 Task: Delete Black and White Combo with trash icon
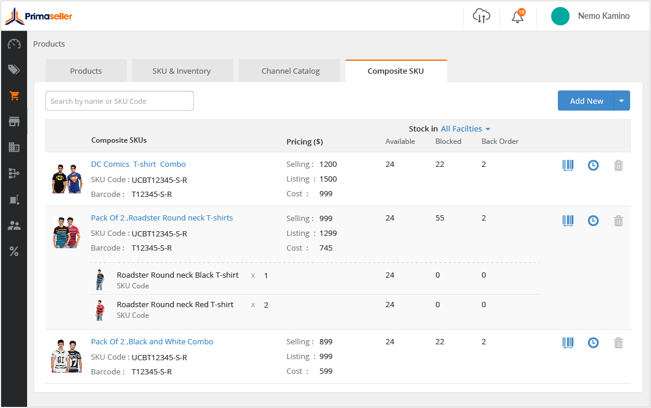pyautogui.click(x=619, y=343)
